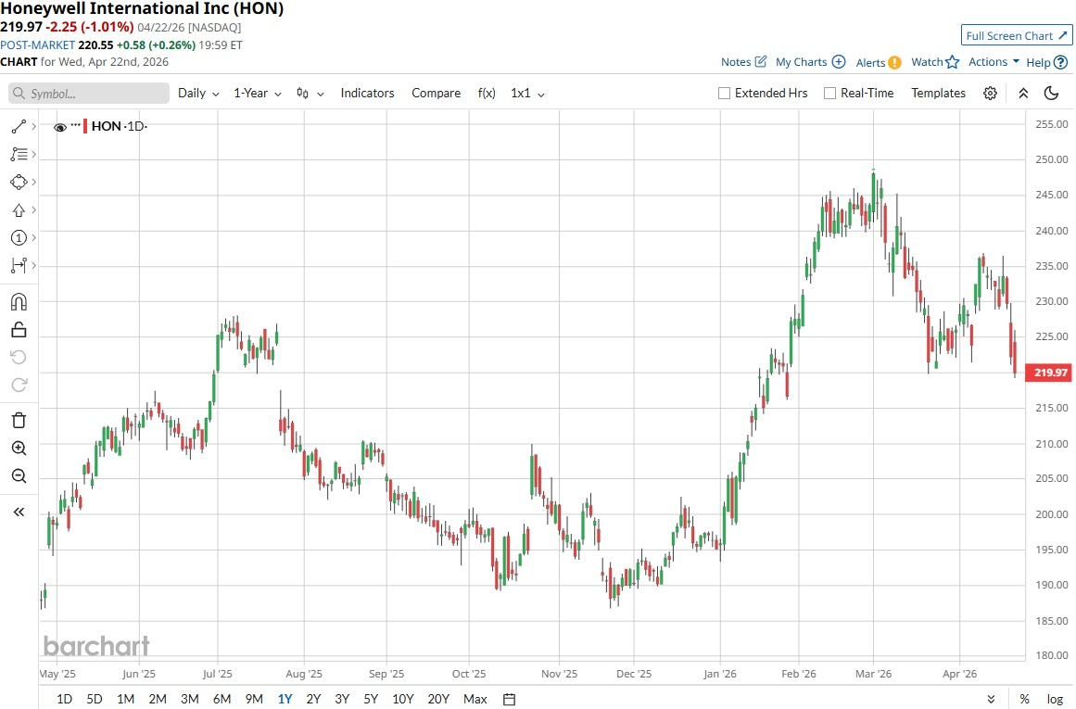Select the 6M time range tab
Image resolution: width=1076 pixels, height=709 pixels.
(222, 699)
